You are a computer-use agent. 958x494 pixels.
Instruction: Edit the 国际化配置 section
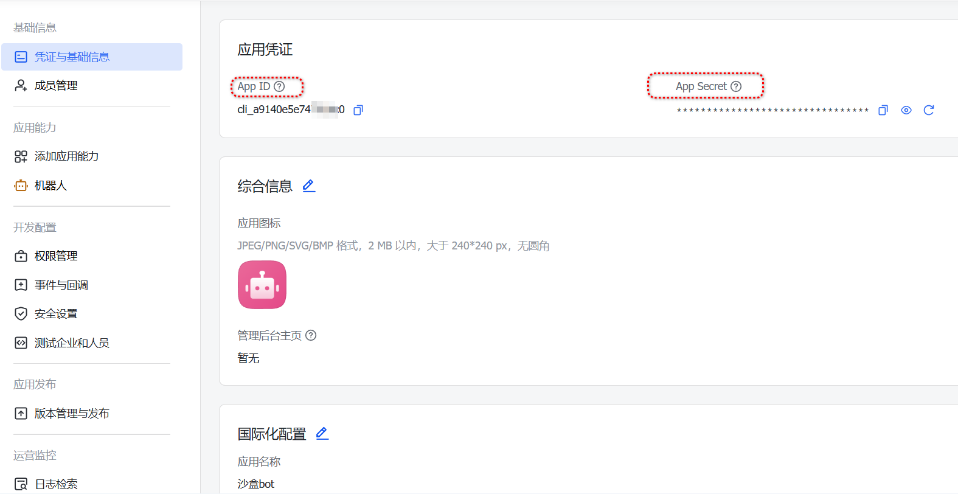point(322,433)
